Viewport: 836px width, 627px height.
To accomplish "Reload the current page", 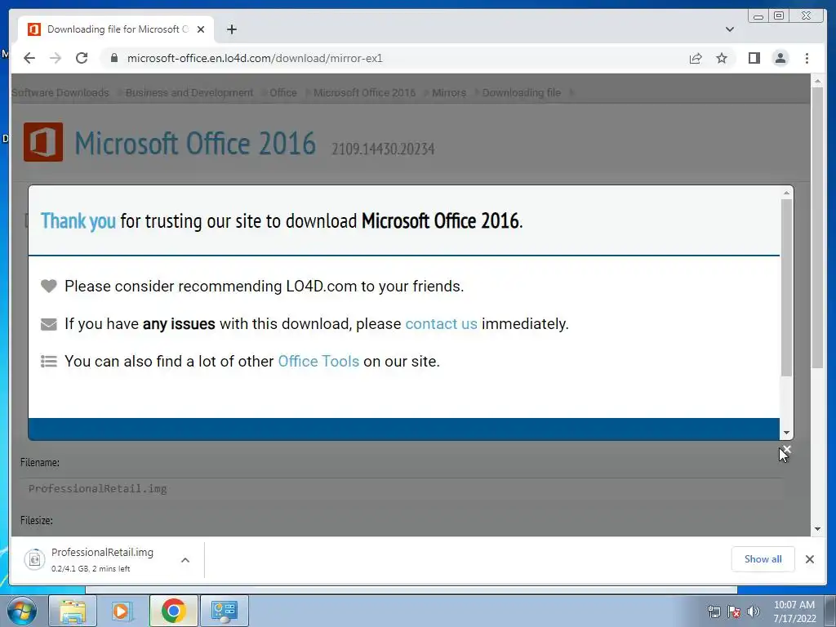I will [x=82, y=58].
